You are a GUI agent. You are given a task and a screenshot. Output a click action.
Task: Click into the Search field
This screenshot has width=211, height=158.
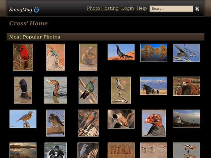click(x=171, y=9)
